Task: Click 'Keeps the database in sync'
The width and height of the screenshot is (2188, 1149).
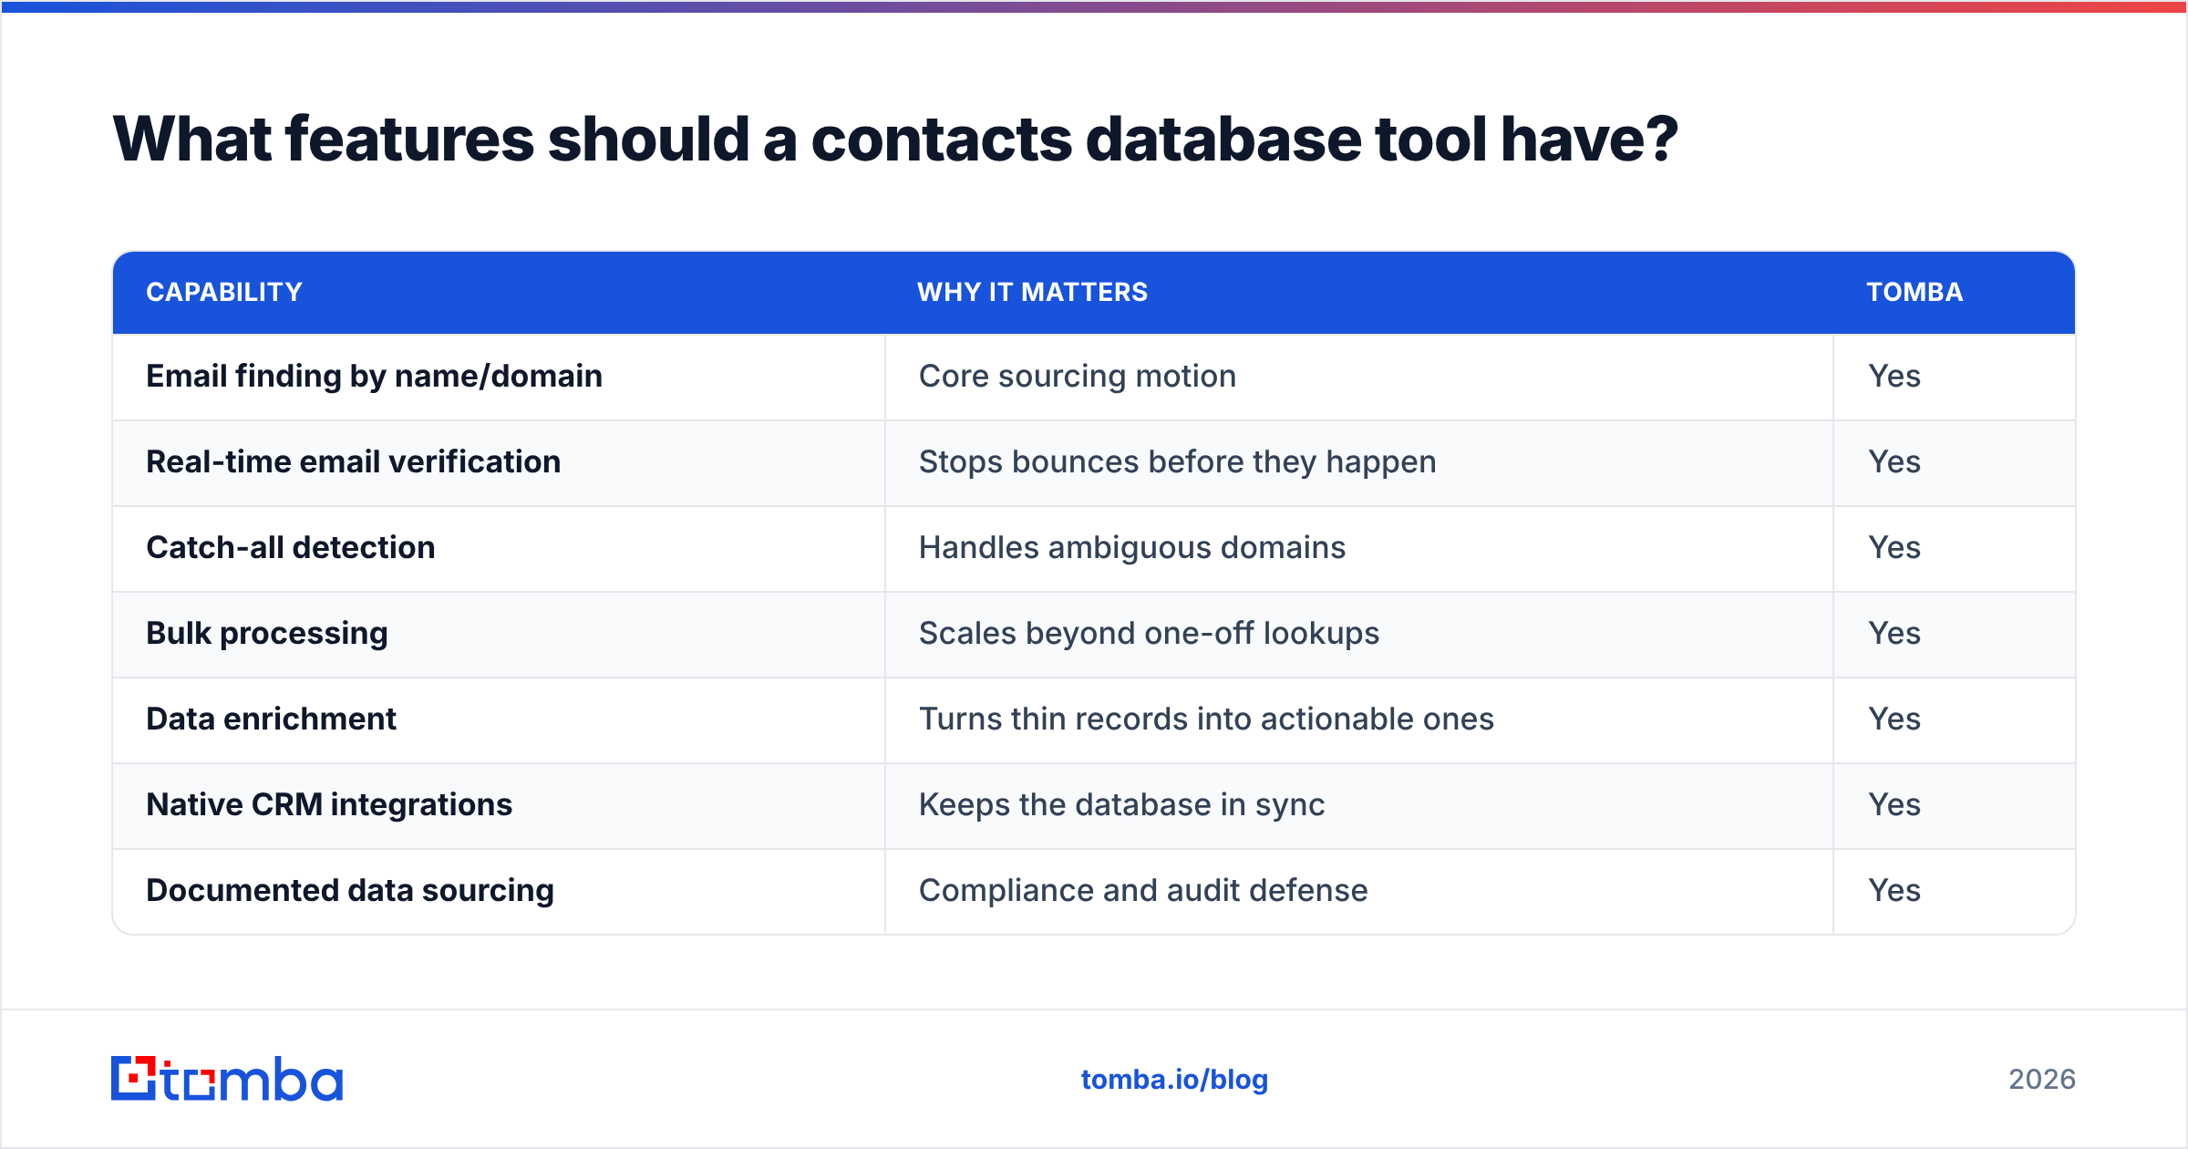Action: pyautogui.click(x=1121, y=804)
